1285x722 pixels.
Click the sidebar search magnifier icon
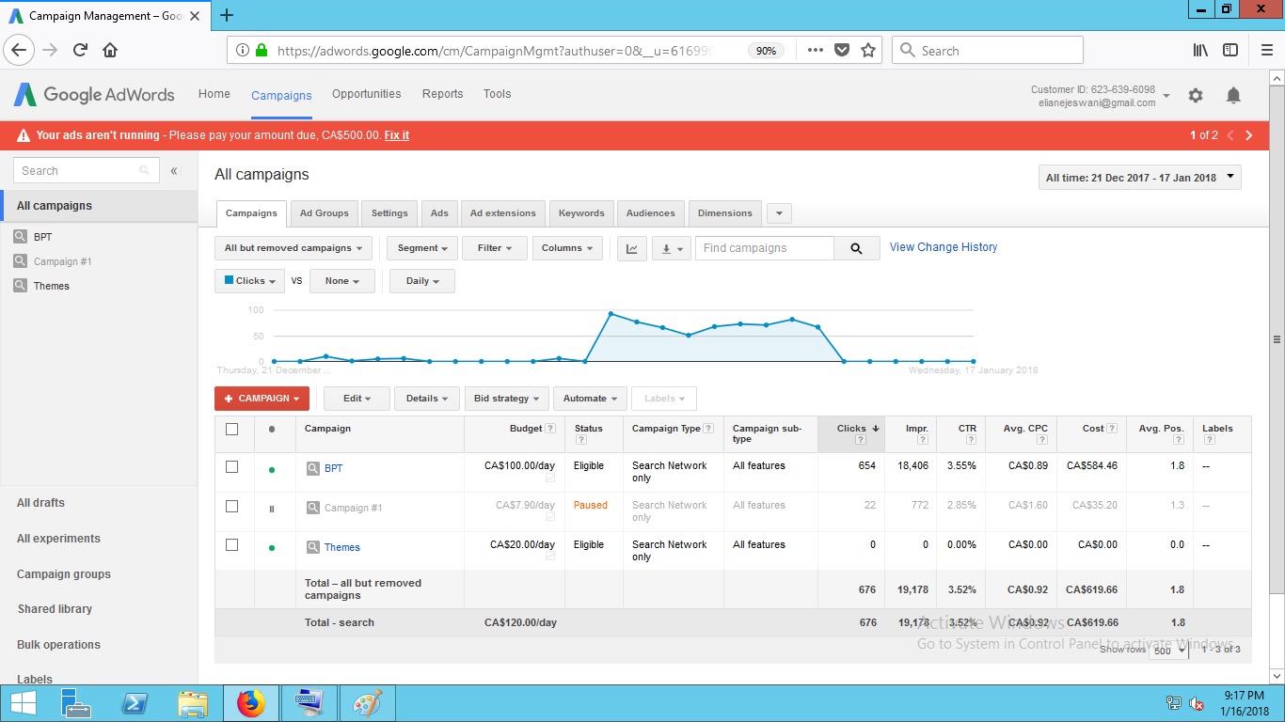(144, 171)
